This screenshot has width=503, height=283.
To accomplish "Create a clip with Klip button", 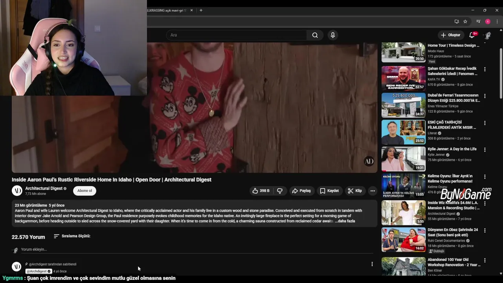I will pos(355,191).
